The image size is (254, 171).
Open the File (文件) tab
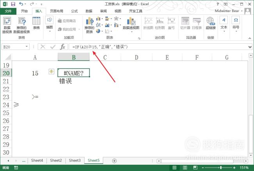click(x=8, y=11)
